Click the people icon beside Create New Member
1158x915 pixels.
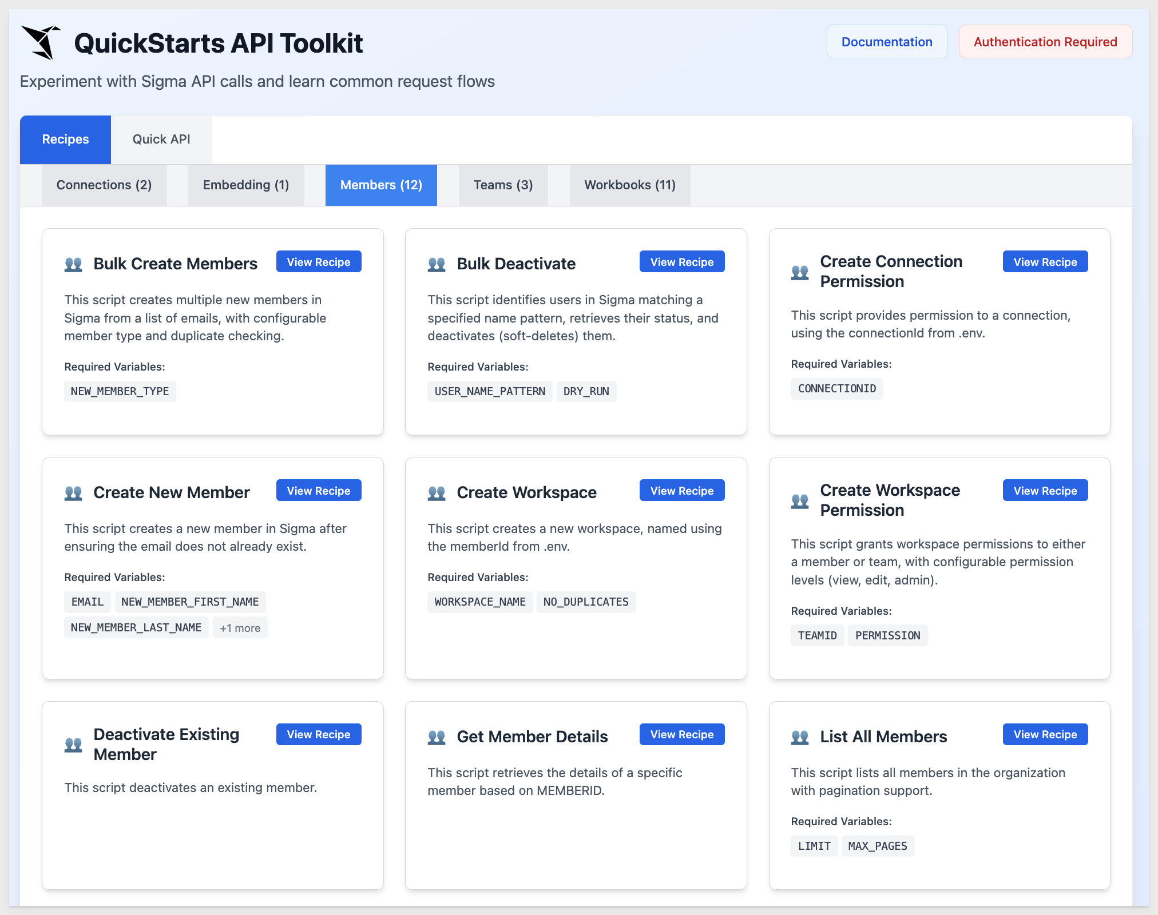coord(73,493)
